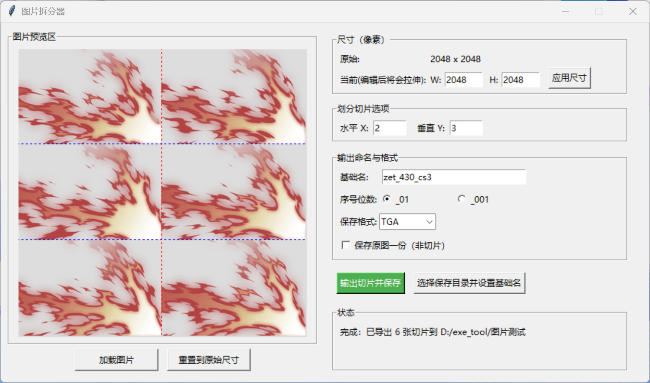The image size is (650, 383).
Task: Select the _001 sequence digits radio button
Action: [462, 199]
